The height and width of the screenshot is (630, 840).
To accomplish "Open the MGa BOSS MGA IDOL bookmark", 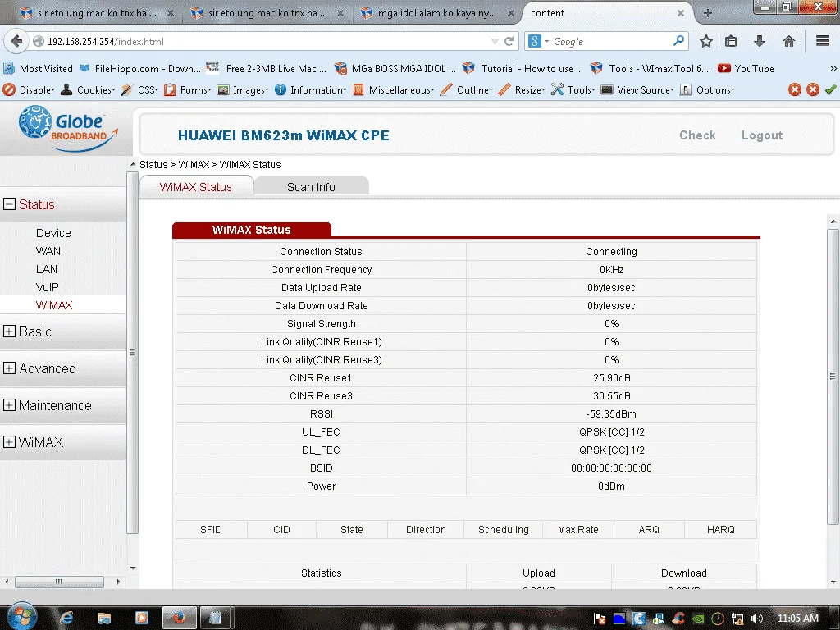I will pos(395,69).
